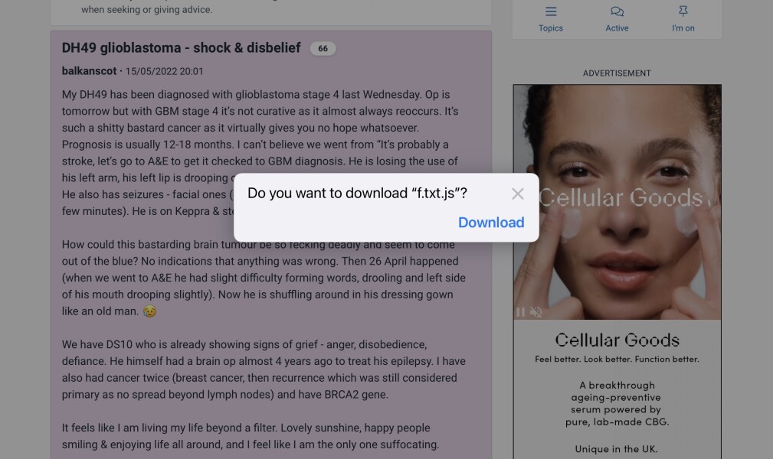Dismiss the "f.txt.js" download prompt

coord(519,194)
